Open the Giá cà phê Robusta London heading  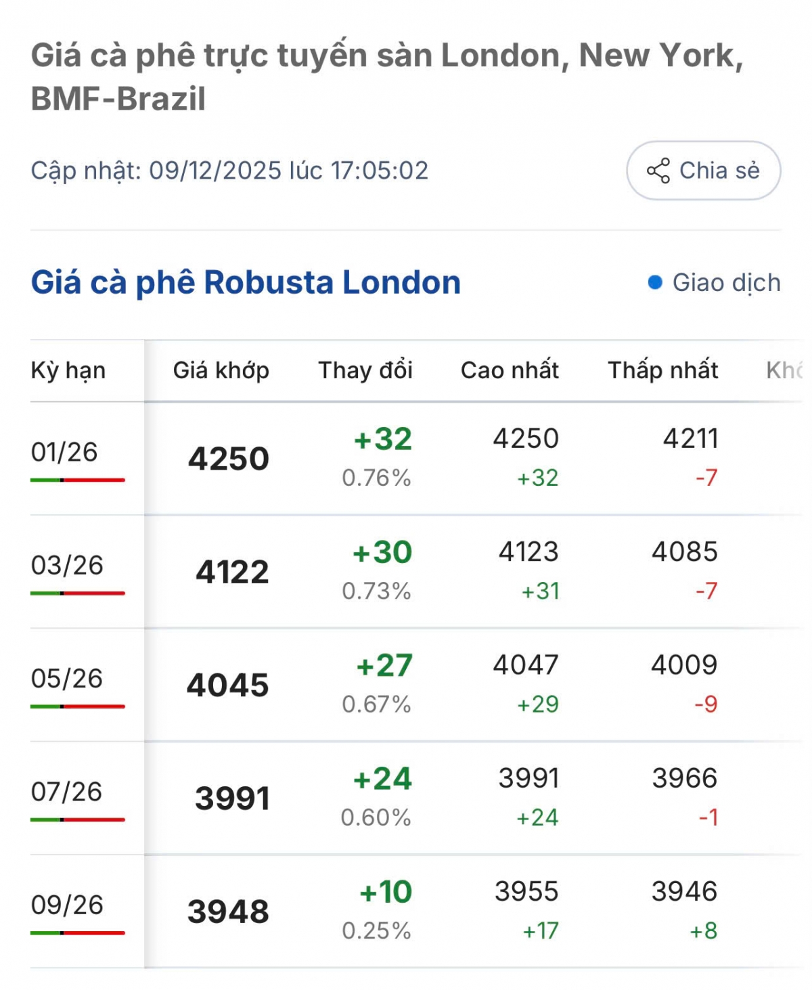[246, 282]
